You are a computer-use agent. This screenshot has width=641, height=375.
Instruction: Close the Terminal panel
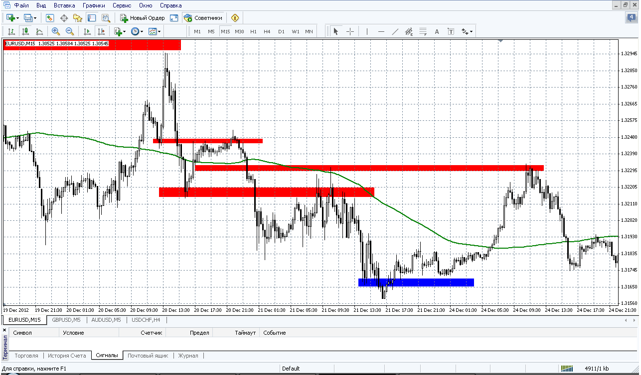point(5,330)
